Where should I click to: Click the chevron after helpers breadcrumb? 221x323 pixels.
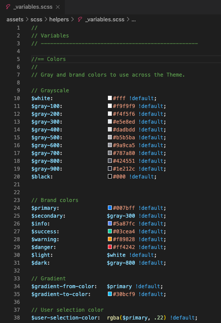click(72, 19)
